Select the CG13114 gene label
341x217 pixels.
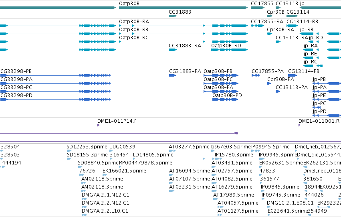[298, 12]
